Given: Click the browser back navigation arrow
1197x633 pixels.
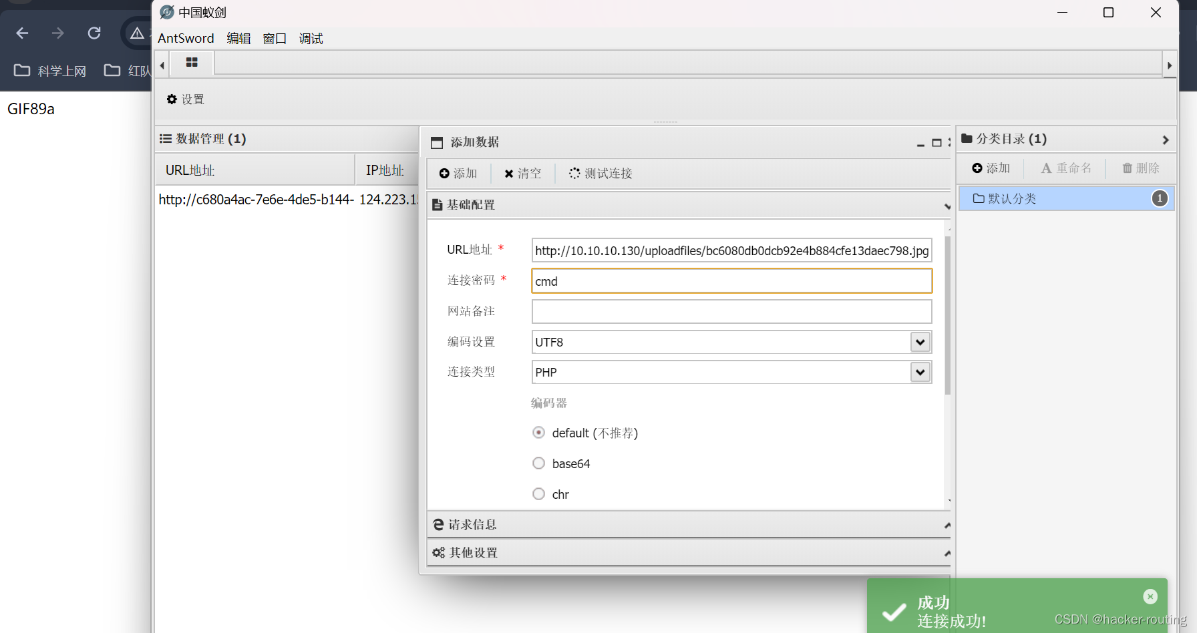Looking at the screenshot, I should [22, 32].
